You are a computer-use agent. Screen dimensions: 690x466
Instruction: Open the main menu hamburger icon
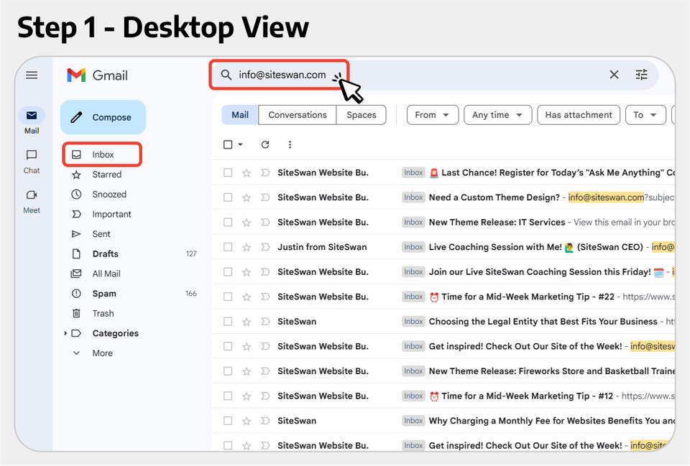tap(32, 75)
